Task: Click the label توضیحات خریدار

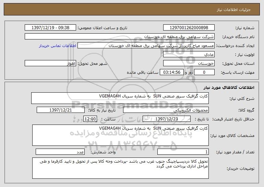Action: click(241, 168)
